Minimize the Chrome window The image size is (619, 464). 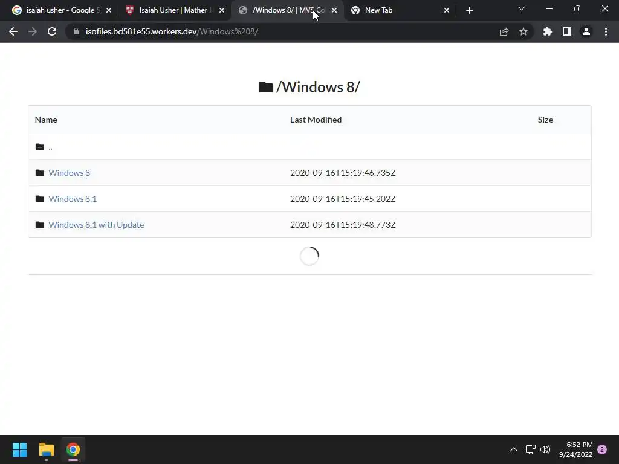click(x=549, y=8)
